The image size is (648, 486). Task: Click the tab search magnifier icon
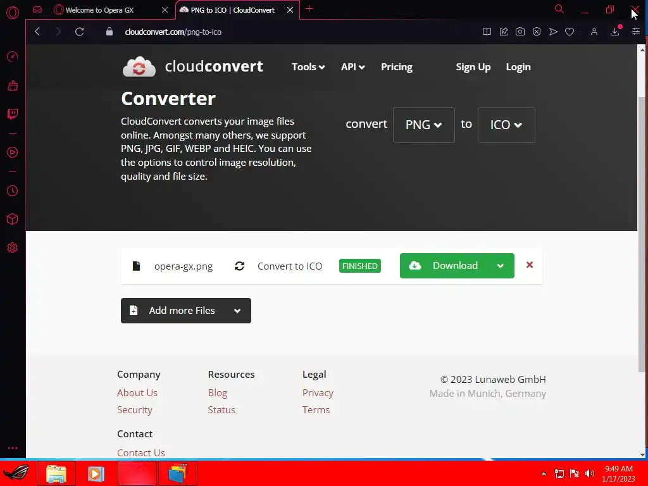[559, 9]
